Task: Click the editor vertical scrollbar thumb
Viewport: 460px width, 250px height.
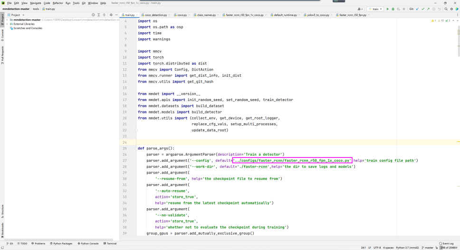Action: pyautogui.click(x=459, y=41)
